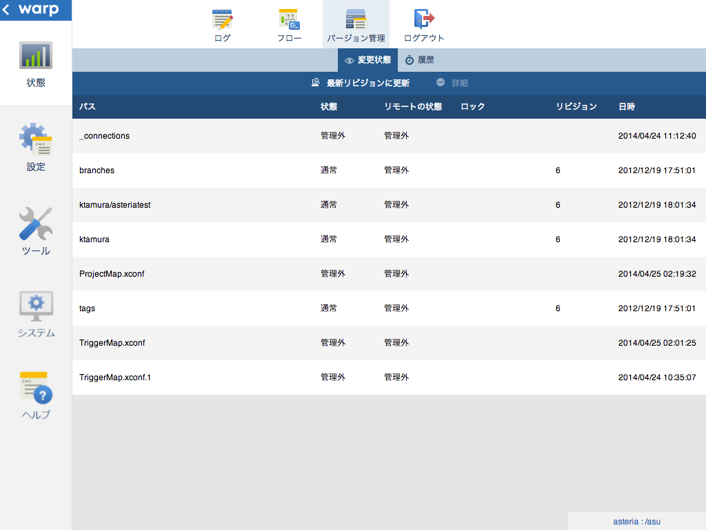The image size is (706, 530).
Task: Click date 2014/04/25 02:19:32
Action: pyautogui.click(x=657, y=273)
